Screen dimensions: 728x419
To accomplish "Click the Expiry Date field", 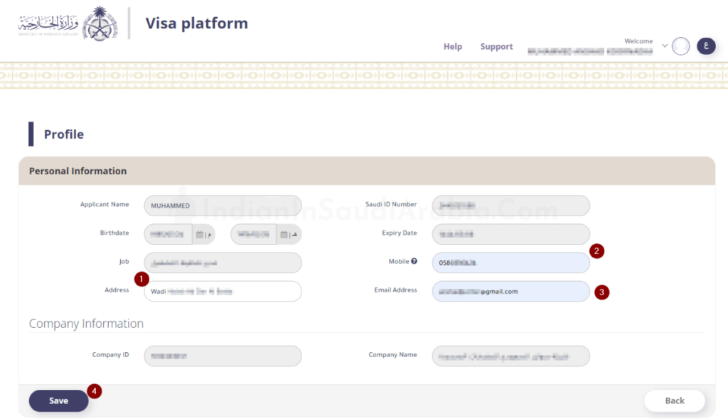I will point(510,234).
